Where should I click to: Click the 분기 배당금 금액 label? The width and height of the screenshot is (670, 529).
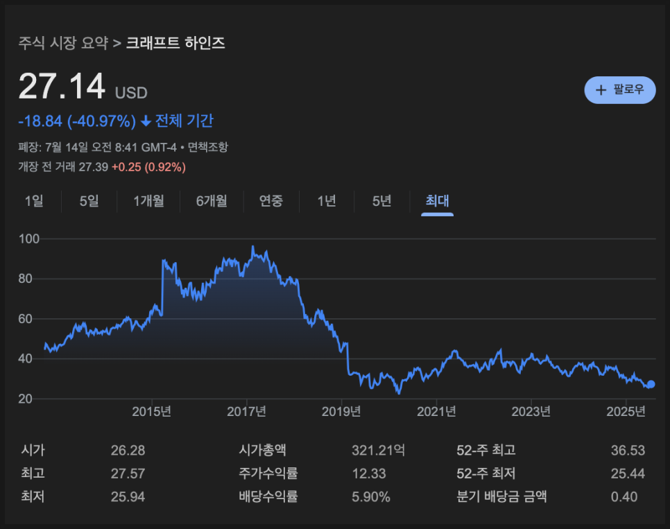pyautogui.click(x=501, y=496)
